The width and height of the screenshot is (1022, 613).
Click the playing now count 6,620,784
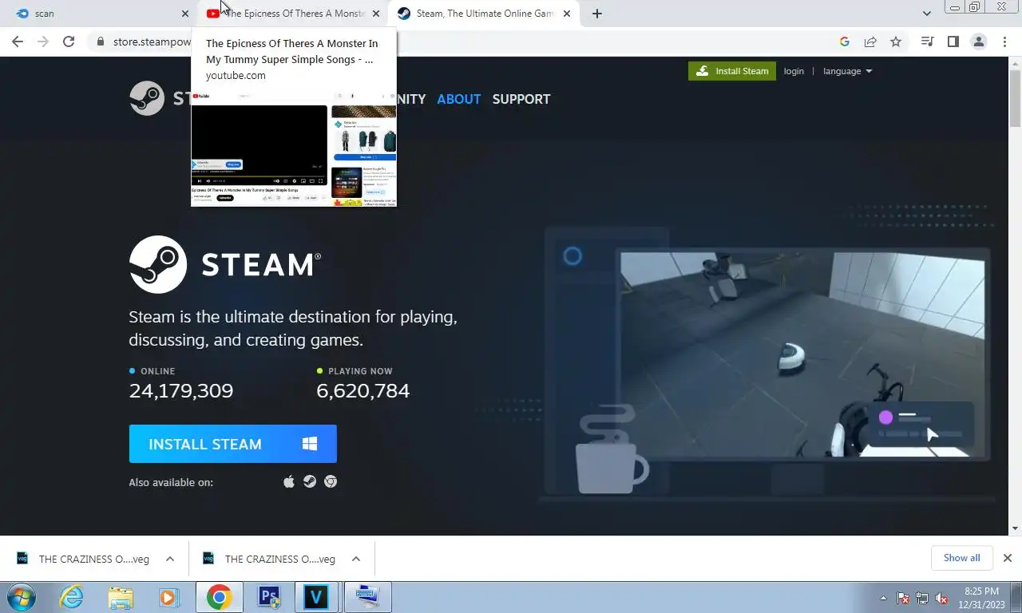(x=362, y=390)
